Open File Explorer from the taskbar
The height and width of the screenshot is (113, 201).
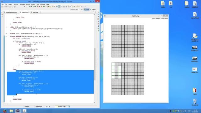coord(11,111)
